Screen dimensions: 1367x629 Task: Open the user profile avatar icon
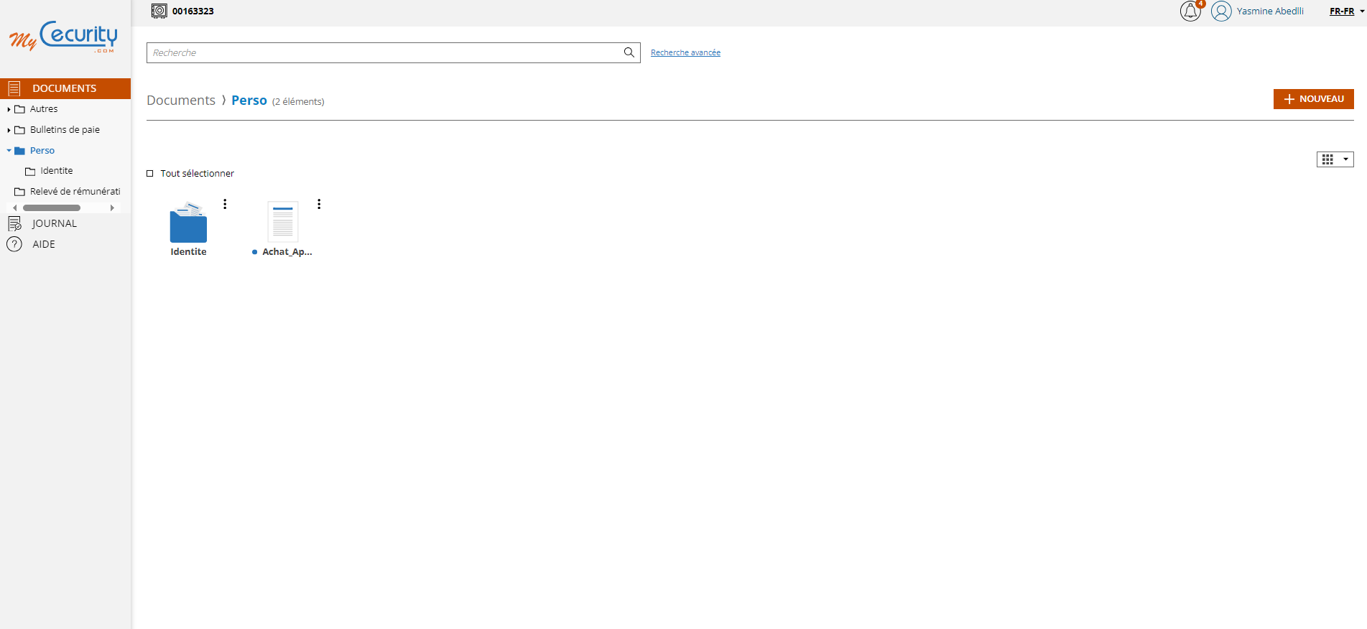pos(1221,11)
